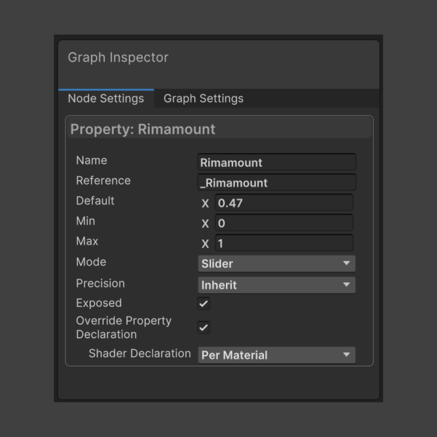Click the Shader Declaration dropdown arrow

click(x=346, y=354)
